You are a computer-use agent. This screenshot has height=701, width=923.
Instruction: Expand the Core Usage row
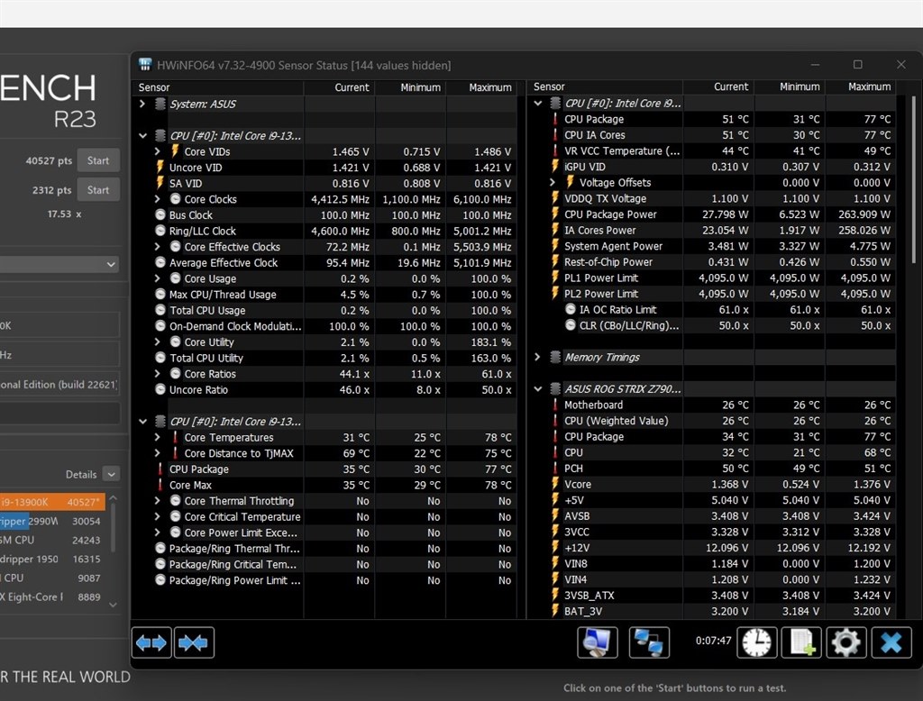(x=157, y=278)
